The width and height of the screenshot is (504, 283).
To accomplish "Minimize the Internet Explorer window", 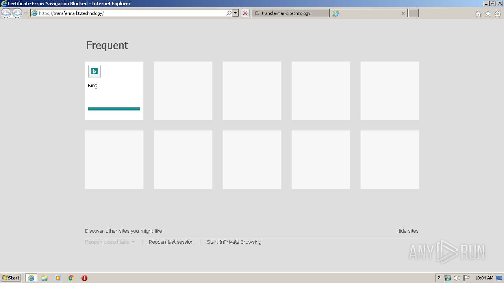I will (486, 4).
